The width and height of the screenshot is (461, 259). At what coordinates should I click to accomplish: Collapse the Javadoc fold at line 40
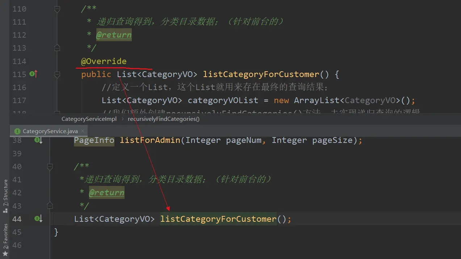(50, 166)
